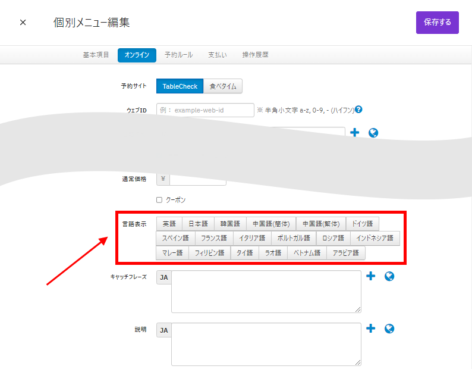
Task: Open the 操作履歴 tab
Action: click(x=255, y=55)
